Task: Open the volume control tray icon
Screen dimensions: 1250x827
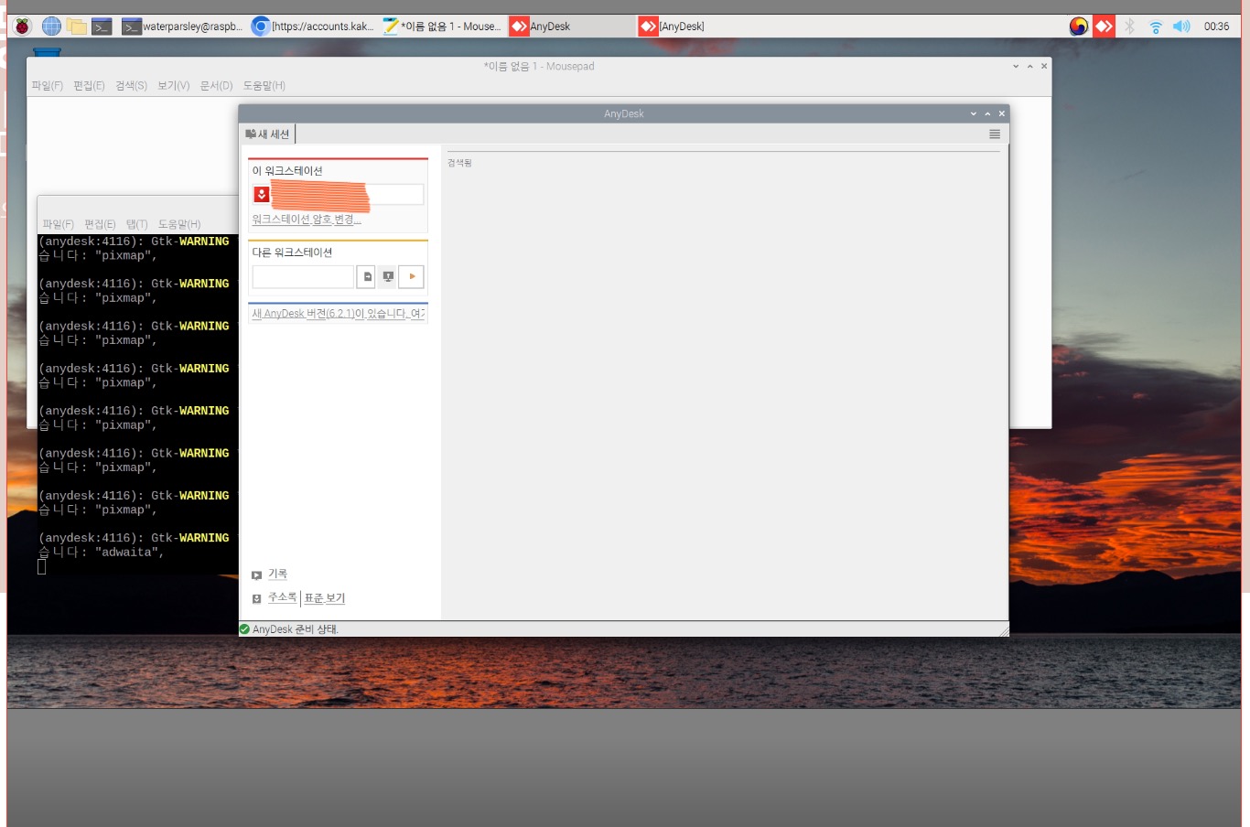Action: coord(1181,27)
